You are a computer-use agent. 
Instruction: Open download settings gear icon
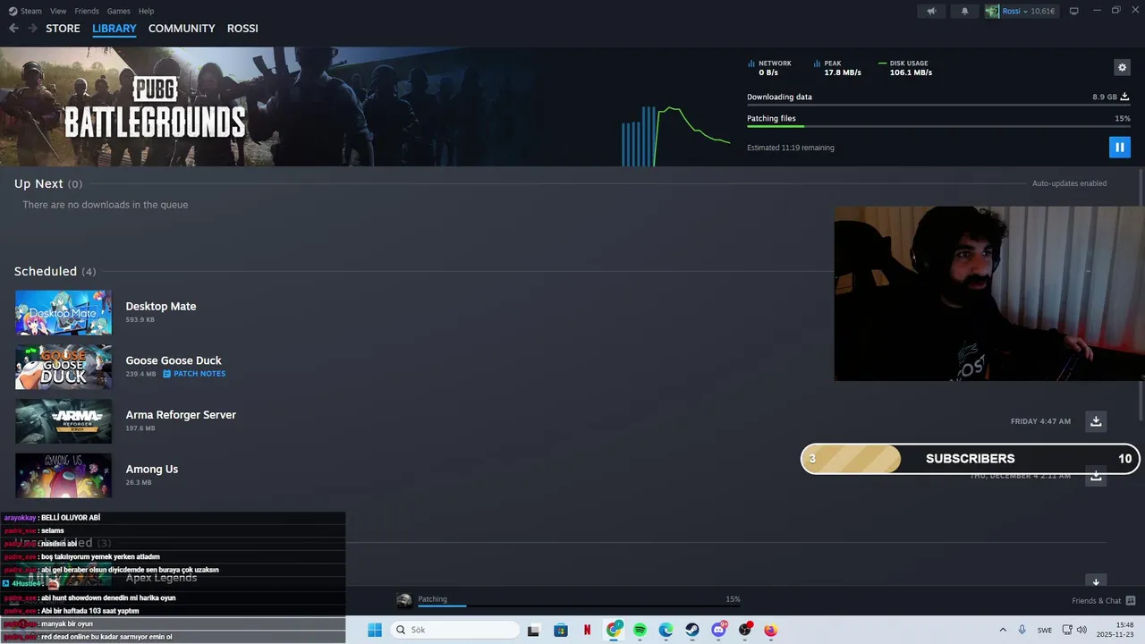pos(1122,67)
